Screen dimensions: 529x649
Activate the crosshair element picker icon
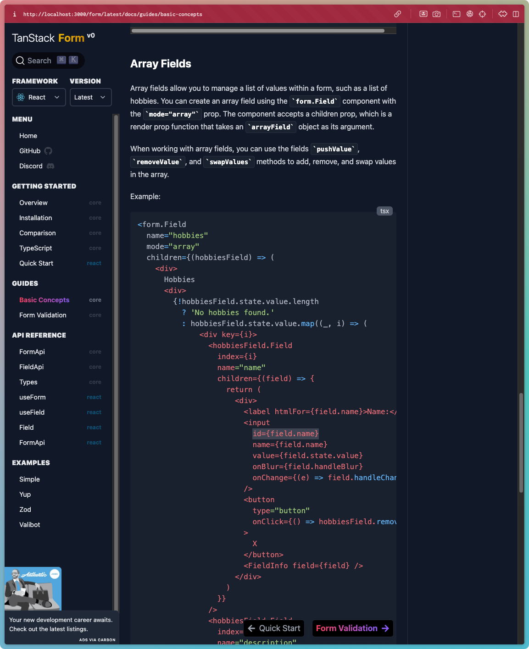[482, 14]
